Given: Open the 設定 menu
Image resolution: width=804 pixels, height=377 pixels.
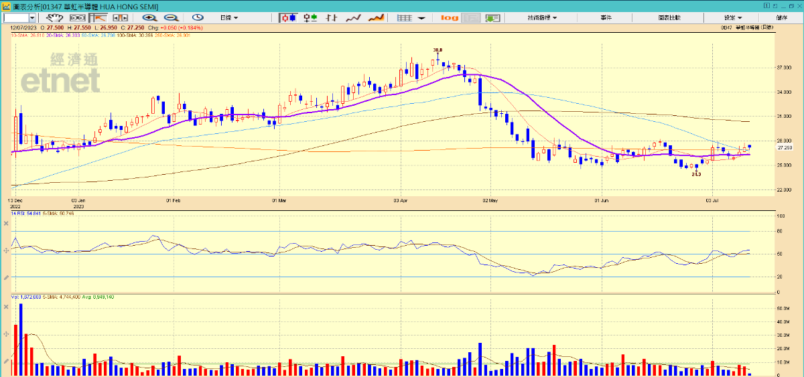Looking at the screenshot, I should click(x=732, y=17).
